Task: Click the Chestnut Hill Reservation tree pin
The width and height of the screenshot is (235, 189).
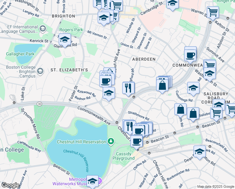Action: [111, 141]
